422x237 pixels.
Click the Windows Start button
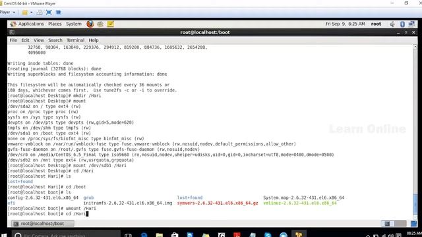(4, 235)
